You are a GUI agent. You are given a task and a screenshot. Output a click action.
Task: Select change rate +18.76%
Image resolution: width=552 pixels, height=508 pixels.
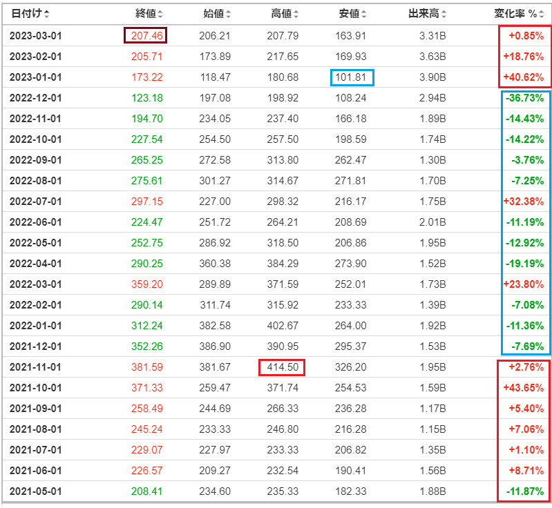click(x=524, y=57)
